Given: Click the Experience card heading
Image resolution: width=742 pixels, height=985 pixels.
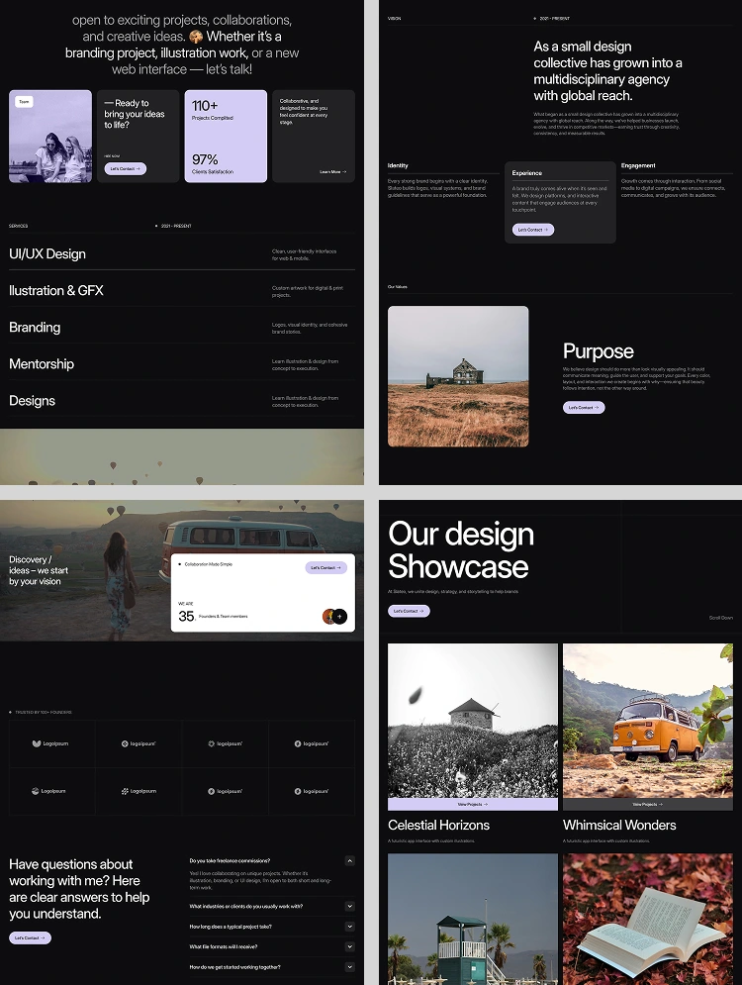Looking at the screenshot, I should click(526, 173).
